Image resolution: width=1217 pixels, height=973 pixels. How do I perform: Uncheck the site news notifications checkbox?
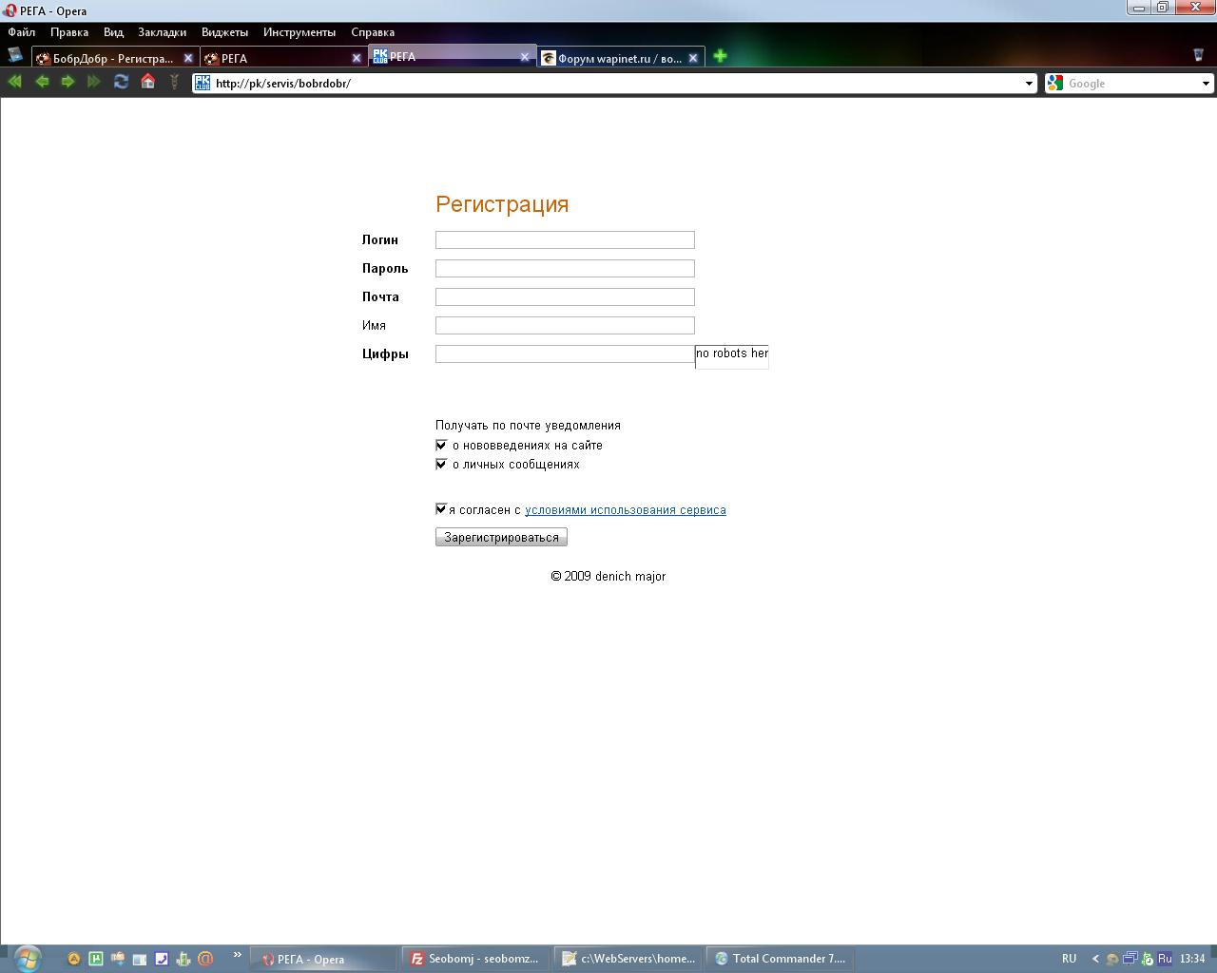[441, 446]
